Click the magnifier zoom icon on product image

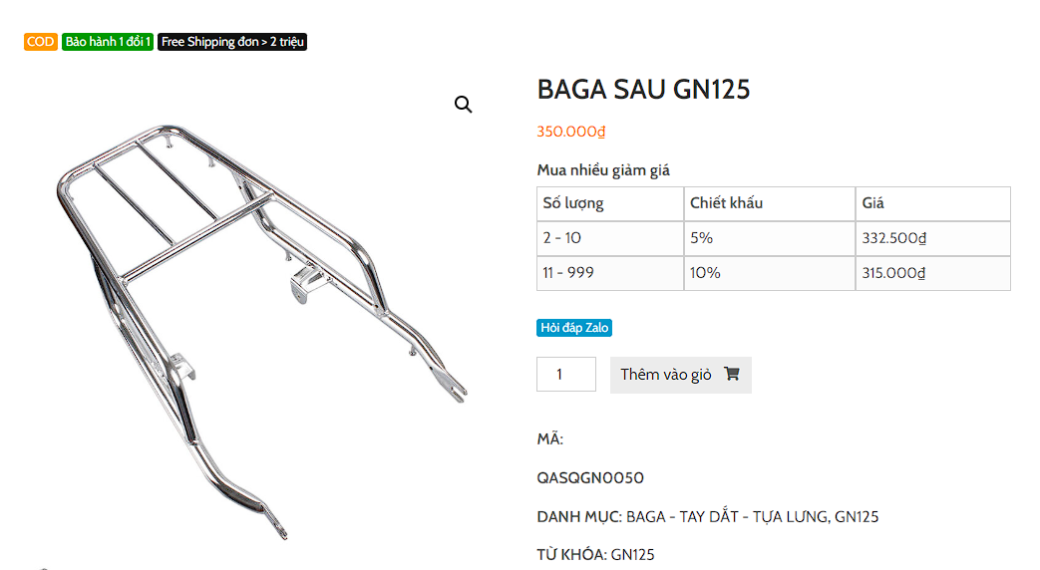(463, 104)
